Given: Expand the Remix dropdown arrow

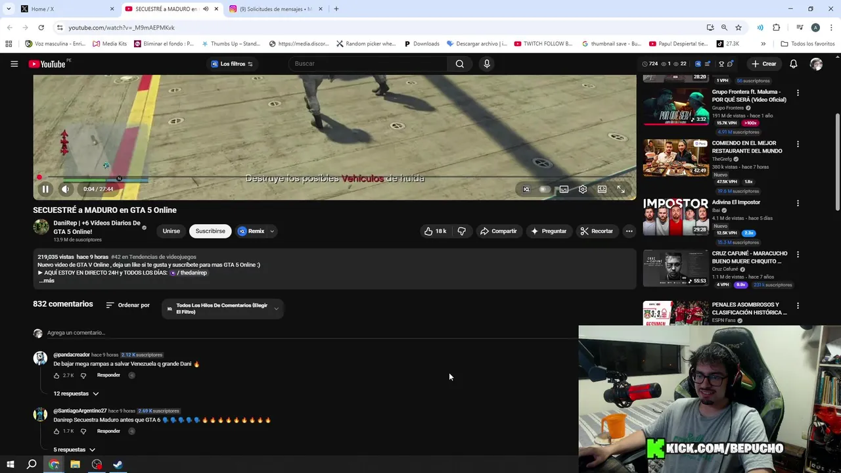Looking at the screenshot, I should pyautogui.click(x=272, y=231).
